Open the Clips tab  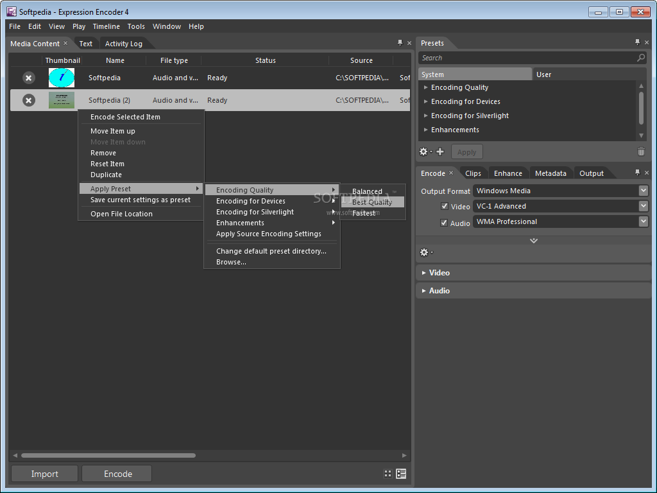pos(473,173)
